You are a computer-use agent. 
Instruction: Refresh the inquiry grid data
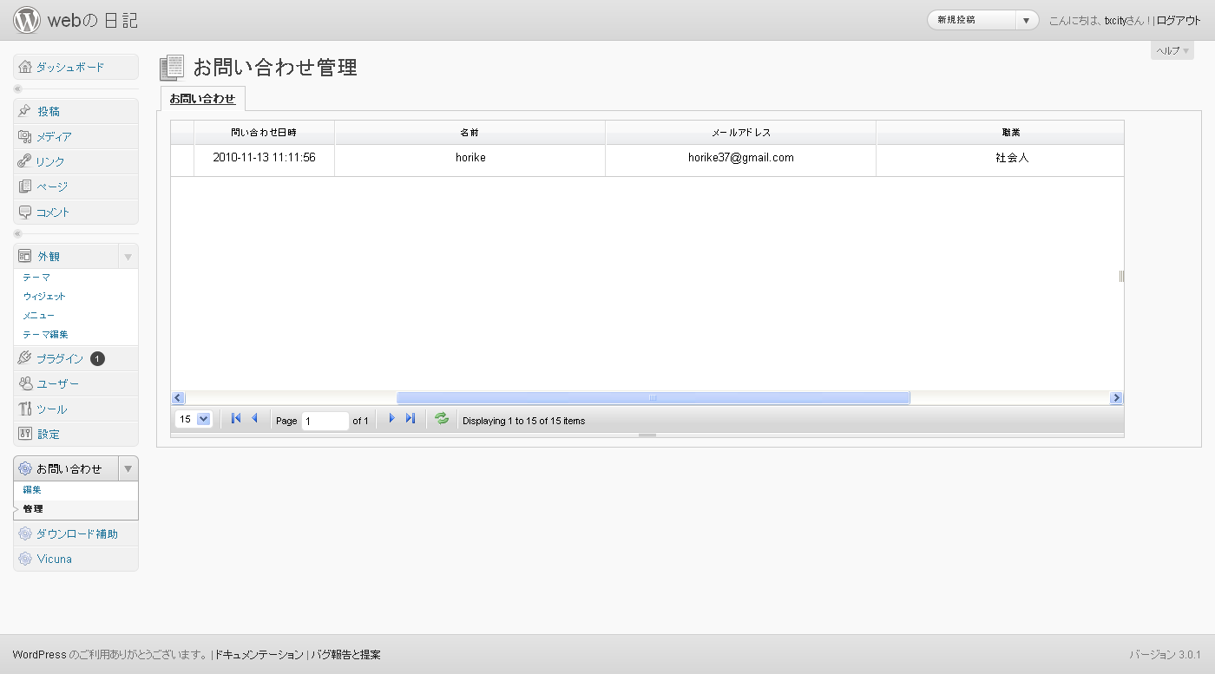pos(442,419)
